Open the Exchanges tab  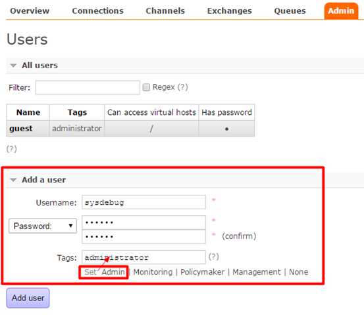(229, 11)
